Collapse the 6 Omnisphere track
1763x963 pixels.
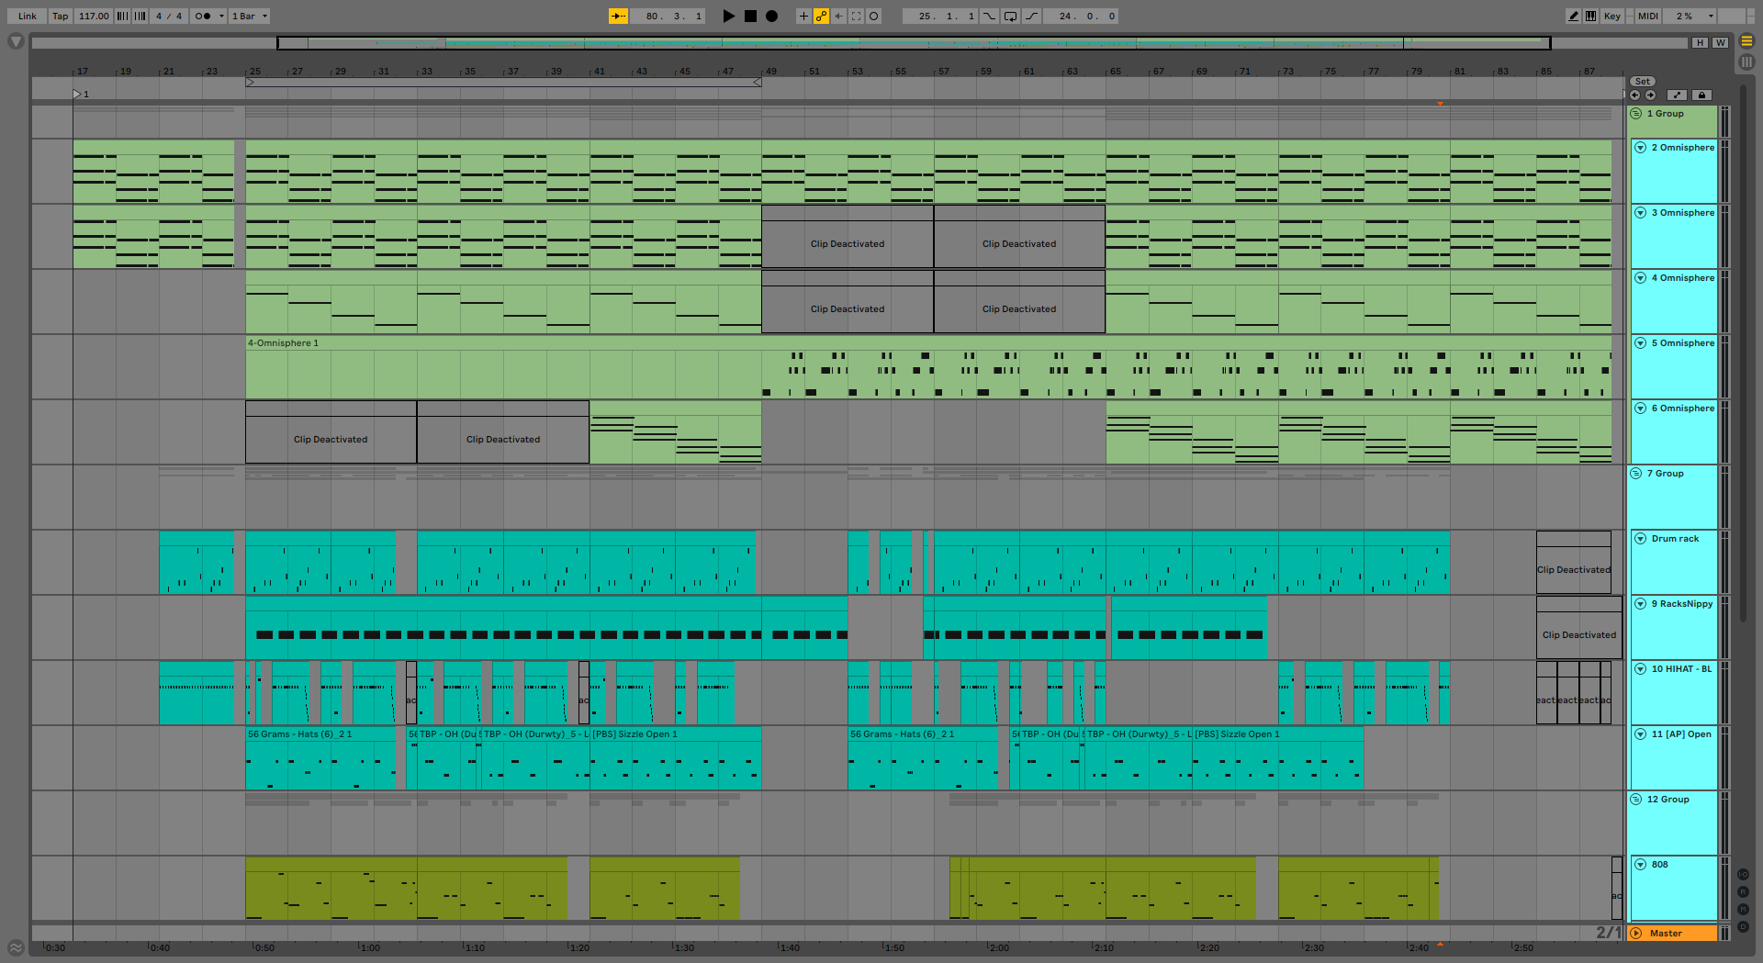tap(1641, 409)
